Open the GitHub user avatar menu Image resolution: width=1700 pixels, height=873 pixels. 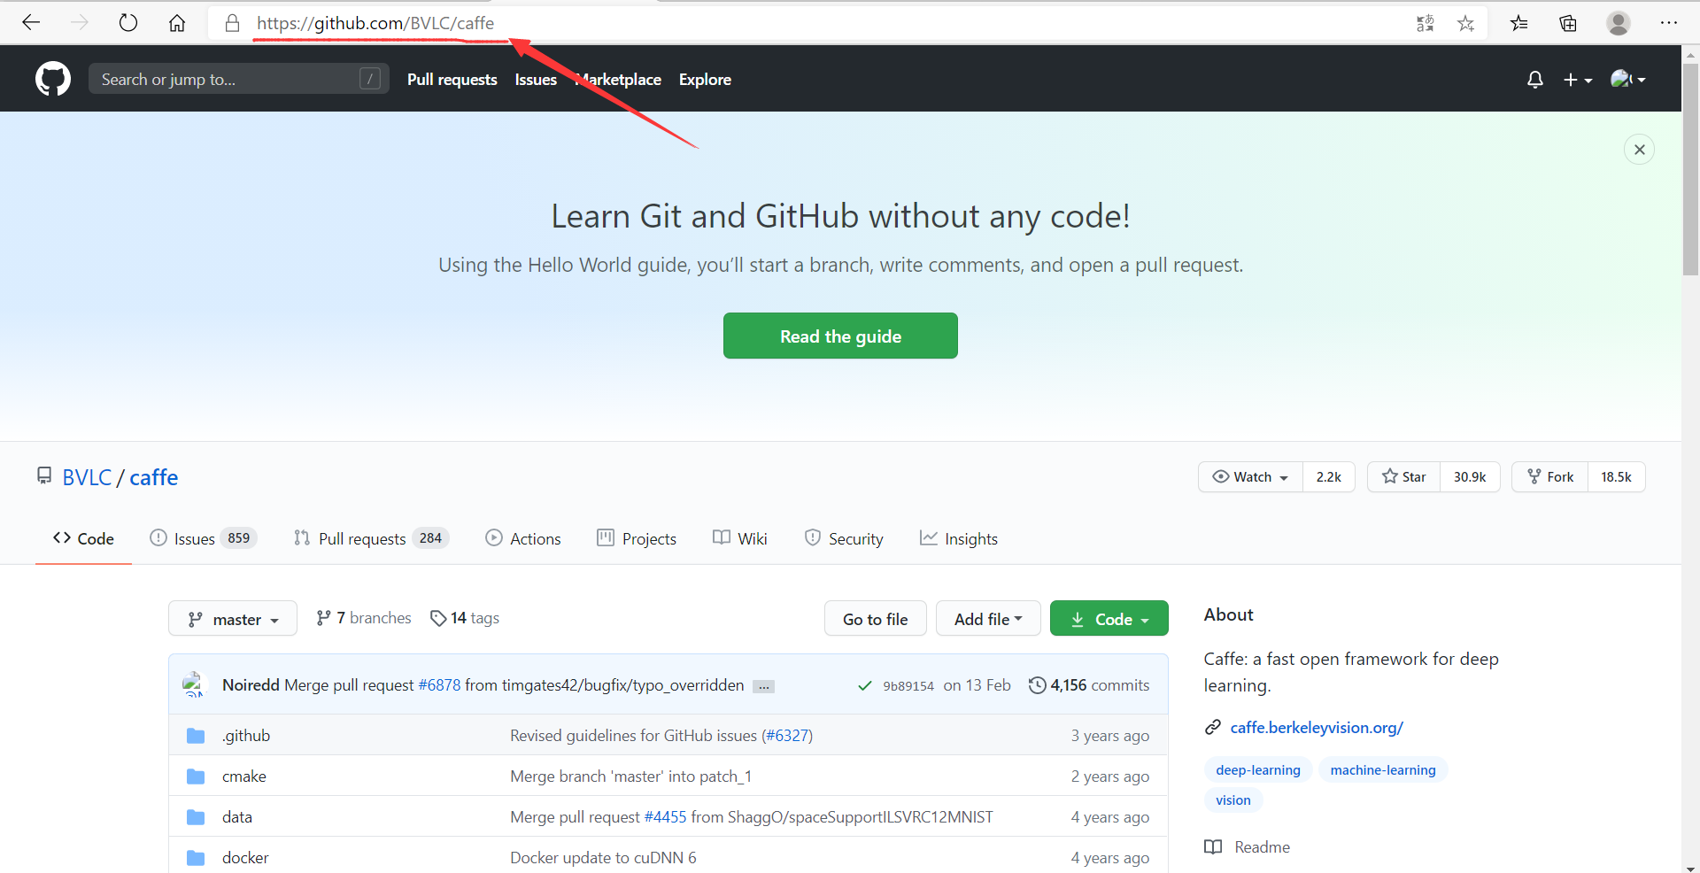click(1628, 80)
